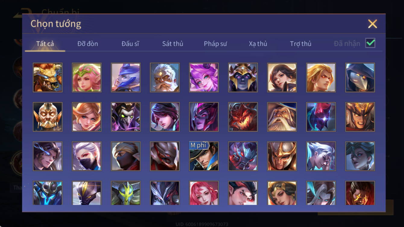Switch to the 'Đỡ đòn' tab
404x227 pixels.
pyautogui.click(x=88, y=44)
